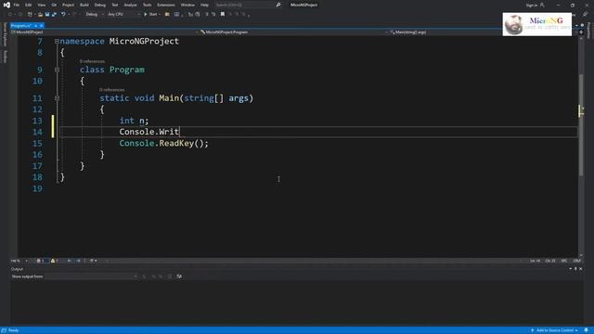Click the notifications bell icon in status bar
Screen dimensions: 594x334
586,330
